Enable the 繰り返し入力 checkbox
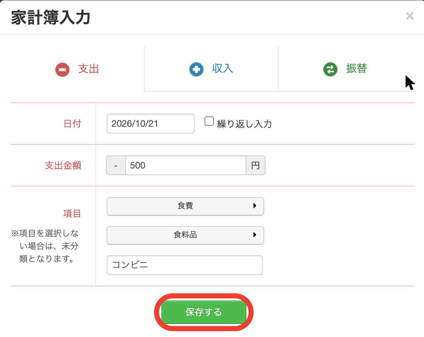The image size is (424, 337). [209, 121]
